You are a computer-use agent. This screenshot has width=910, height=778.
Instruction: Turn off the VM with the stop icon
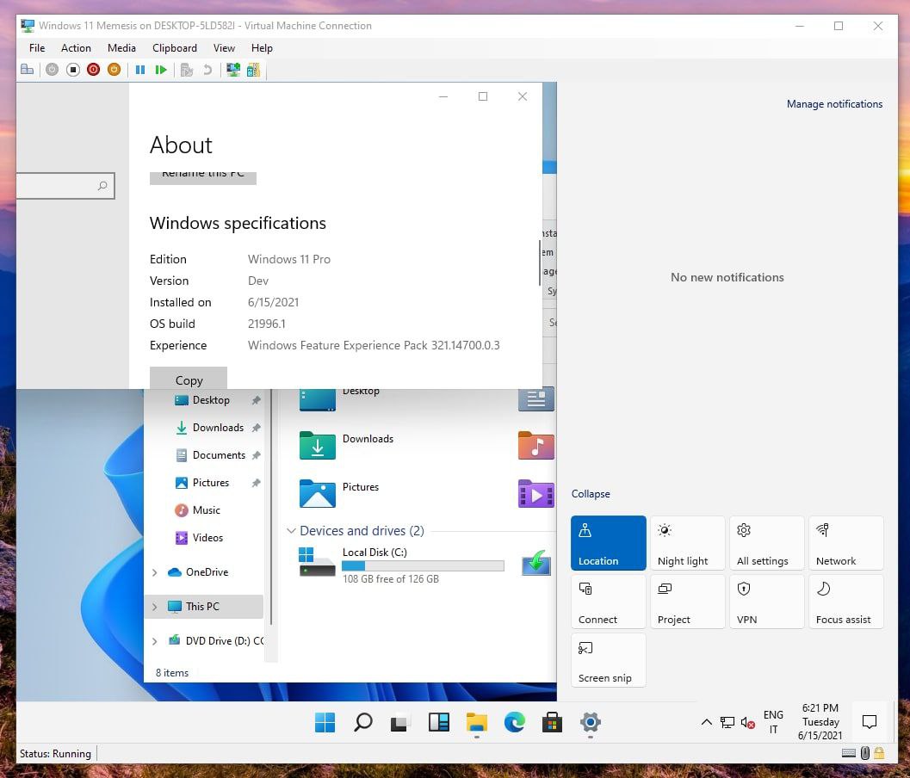(x=73, y=70)
